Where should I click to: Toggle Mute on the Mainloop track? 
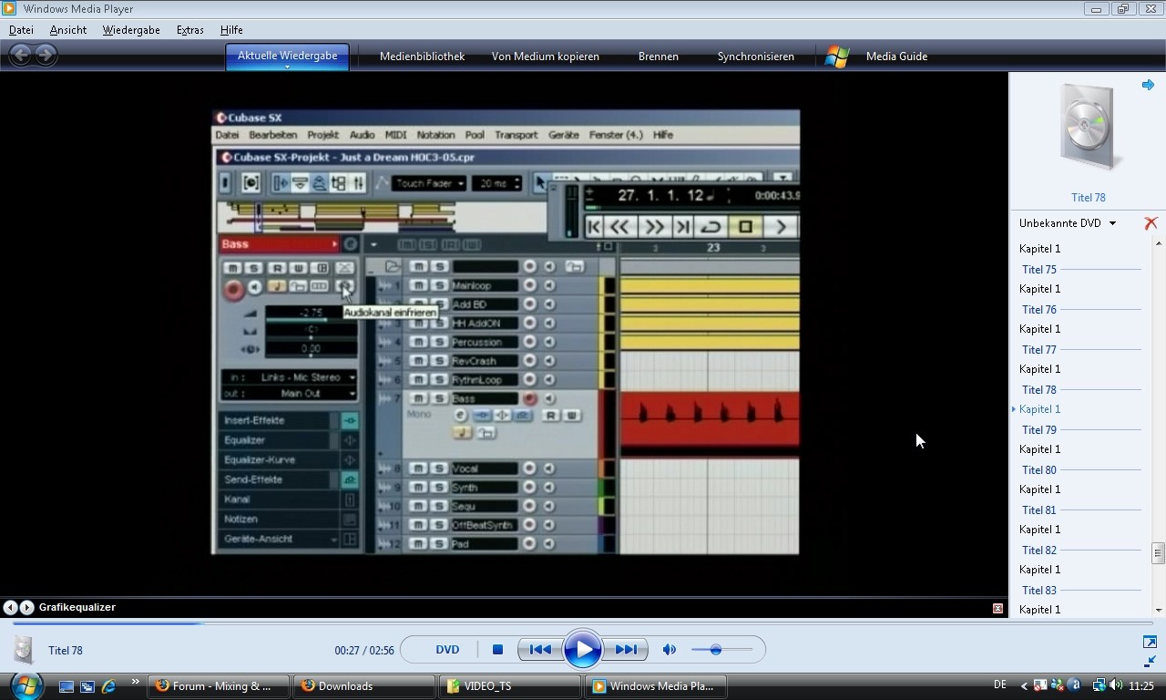click(x=417, y=285)
